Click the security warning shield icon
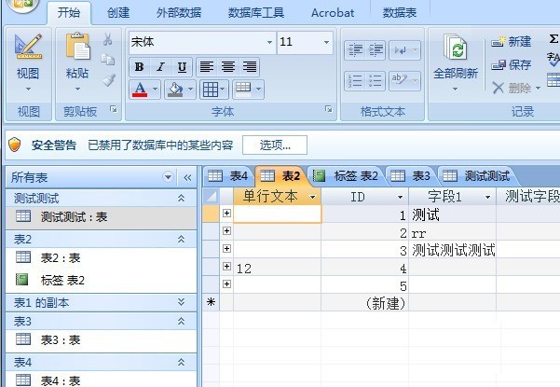Screen dimensions: 560x387 (x=14, y=145)
